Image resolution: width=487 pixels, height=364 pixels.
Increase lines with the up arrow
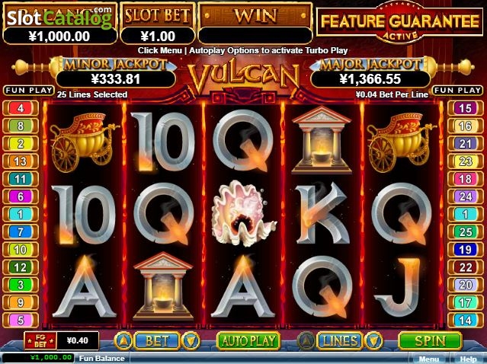306,341
